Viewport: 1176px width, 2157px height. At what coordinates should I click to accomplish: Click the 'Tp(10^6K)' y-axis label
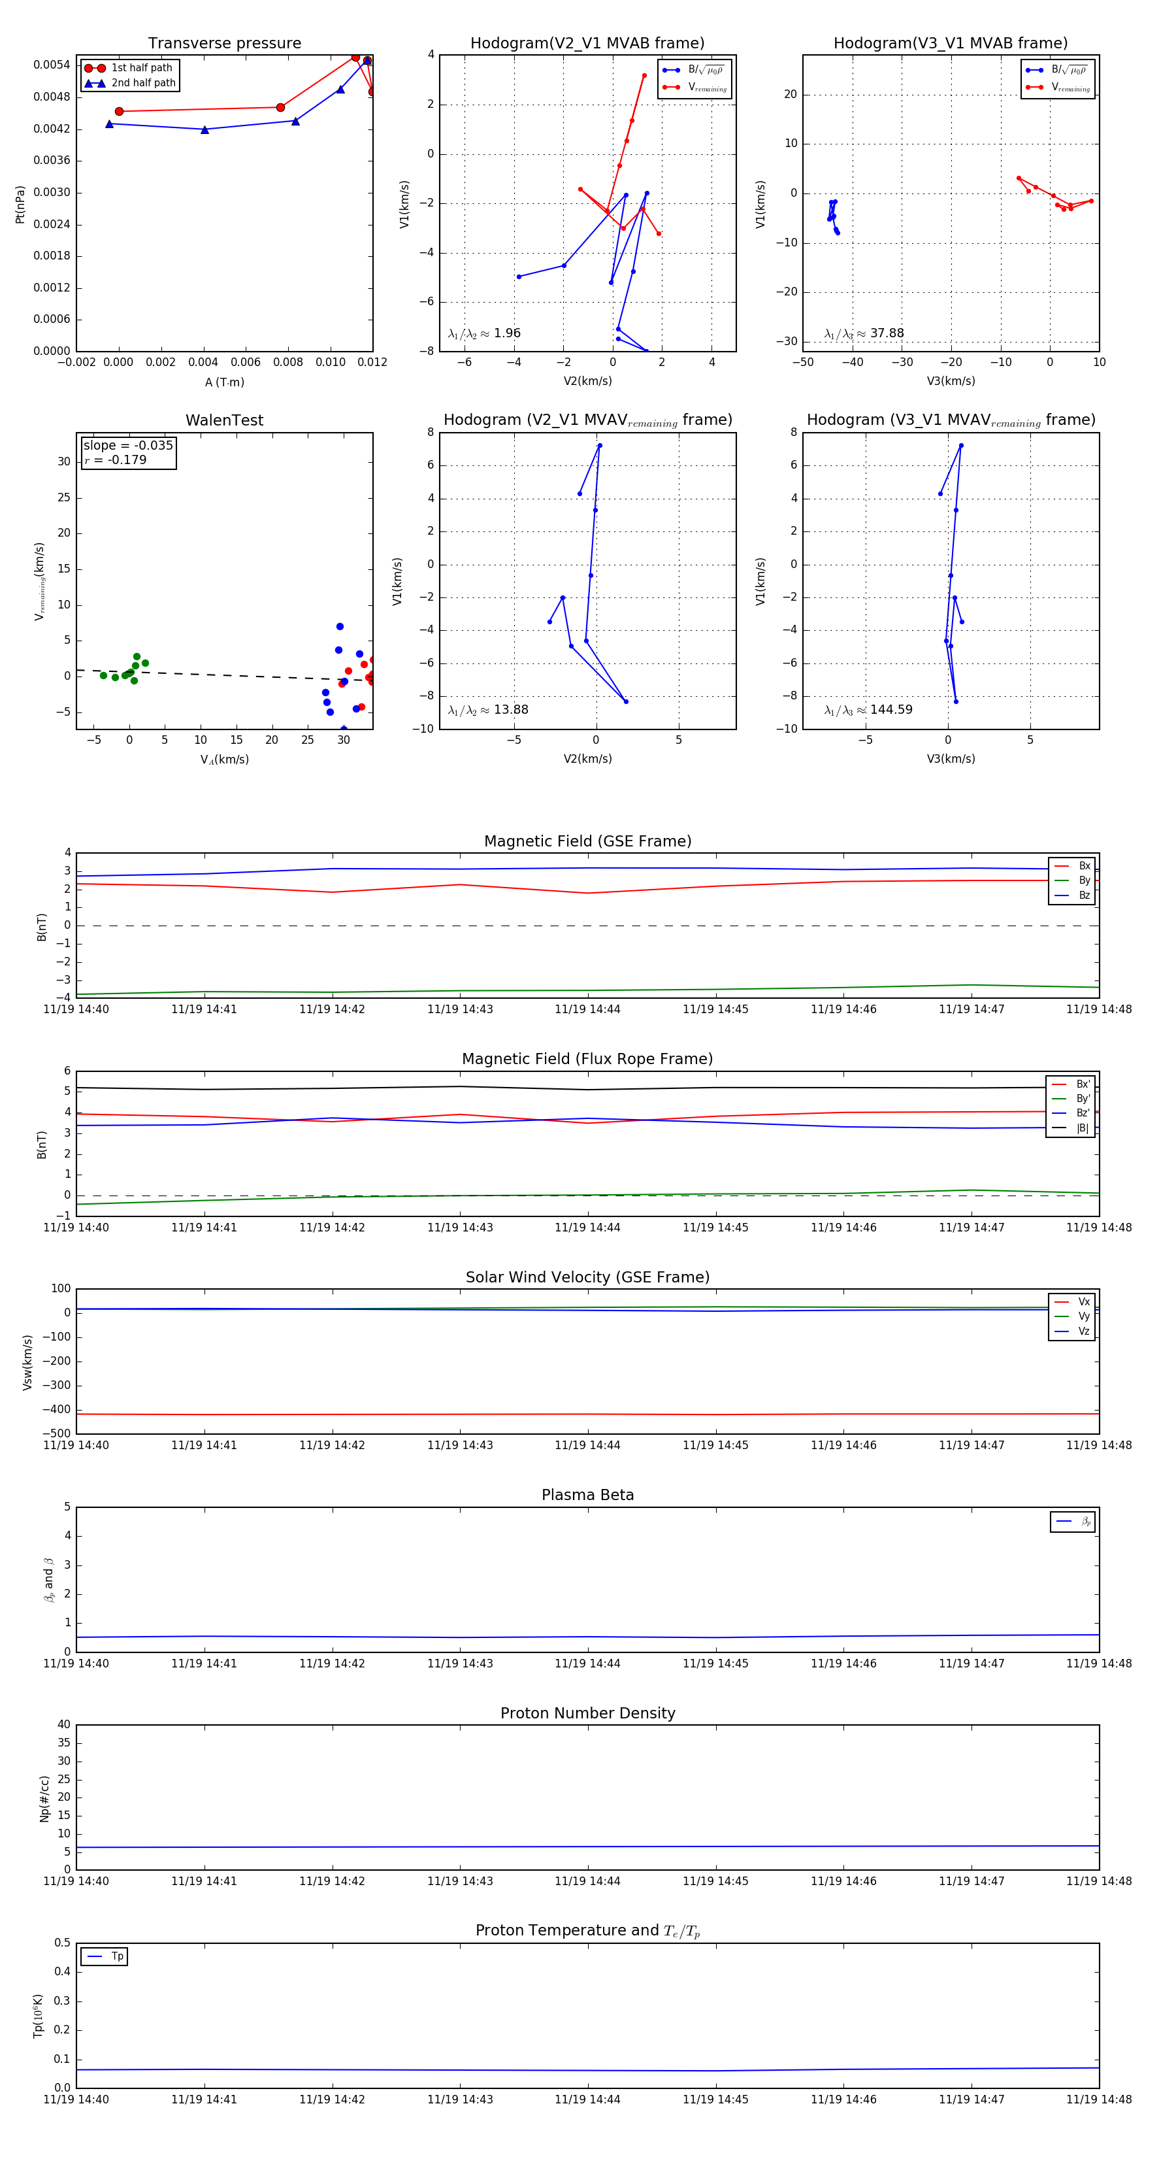[38, 2016]
